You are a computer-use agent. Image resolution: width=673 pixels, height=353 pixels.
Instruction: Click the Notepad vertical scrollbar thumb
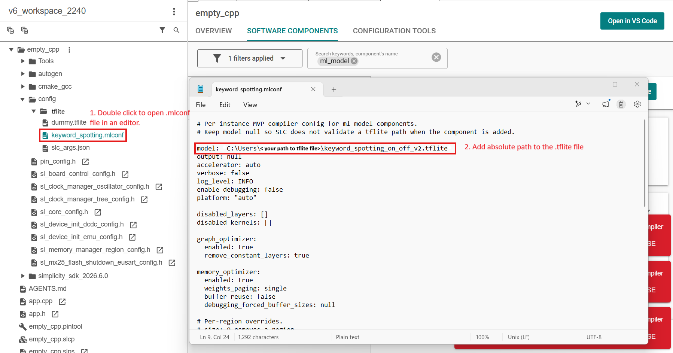pos(645,163)
